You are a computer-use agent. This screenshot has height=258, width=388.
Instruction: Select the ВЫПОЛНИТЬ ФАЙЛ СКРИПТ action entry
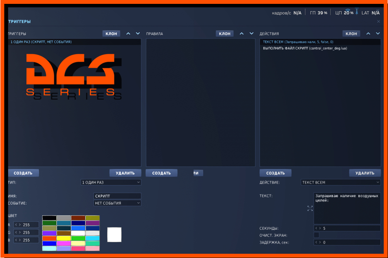(x=305, y=48)
